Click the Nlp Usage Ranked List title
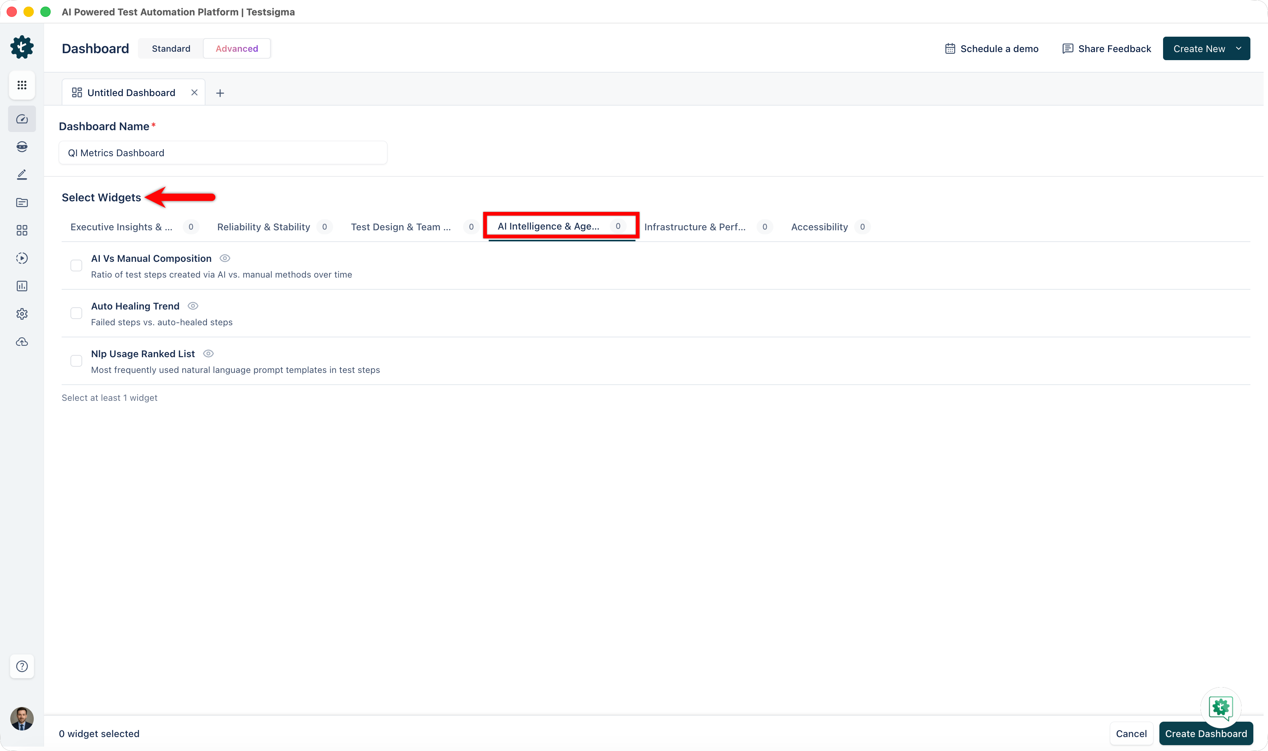This screenshot has width=1268, height=751. click(x=143, y=354)
